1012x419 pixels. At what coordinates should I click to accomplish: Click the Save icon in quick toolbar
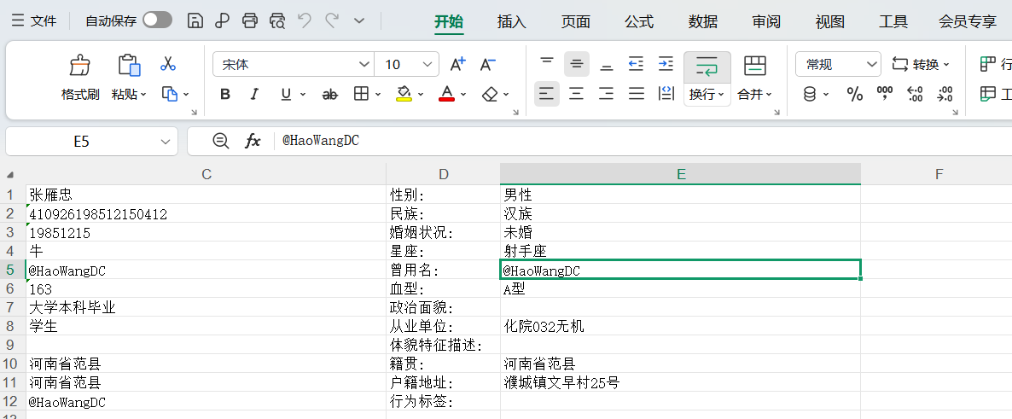[x=195, y=20]
